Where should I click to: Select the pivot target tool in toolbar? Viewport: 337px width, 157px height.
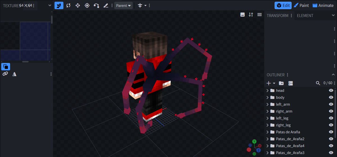click(x=87, y=5)
